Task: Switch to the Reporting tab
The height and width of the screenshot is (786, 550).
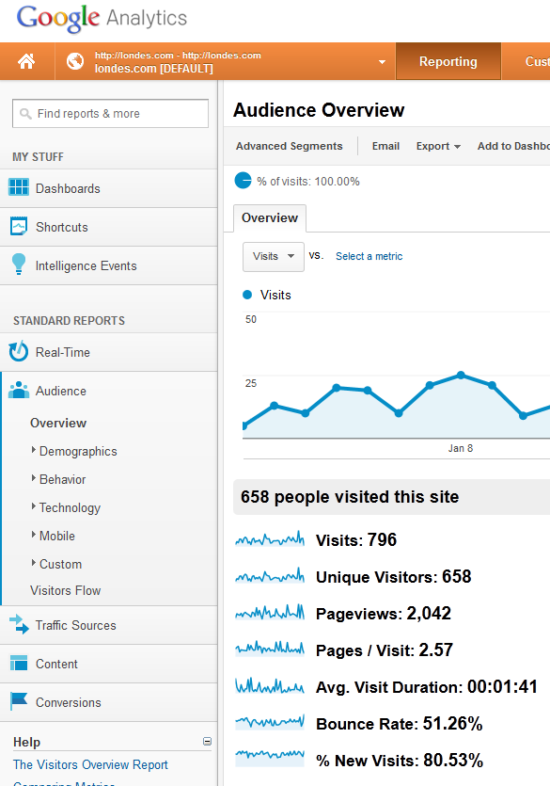Action: coord(448,62)
